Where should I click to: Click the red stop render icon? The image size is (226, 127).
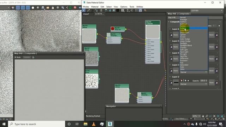click(75, 8)
